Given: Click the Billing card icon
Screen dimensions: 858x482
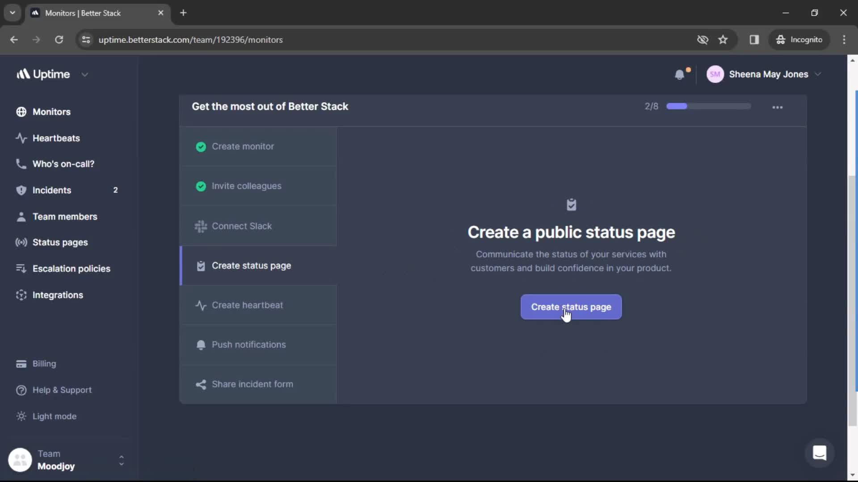Looking at the screenshot, I should click(21, 364).
